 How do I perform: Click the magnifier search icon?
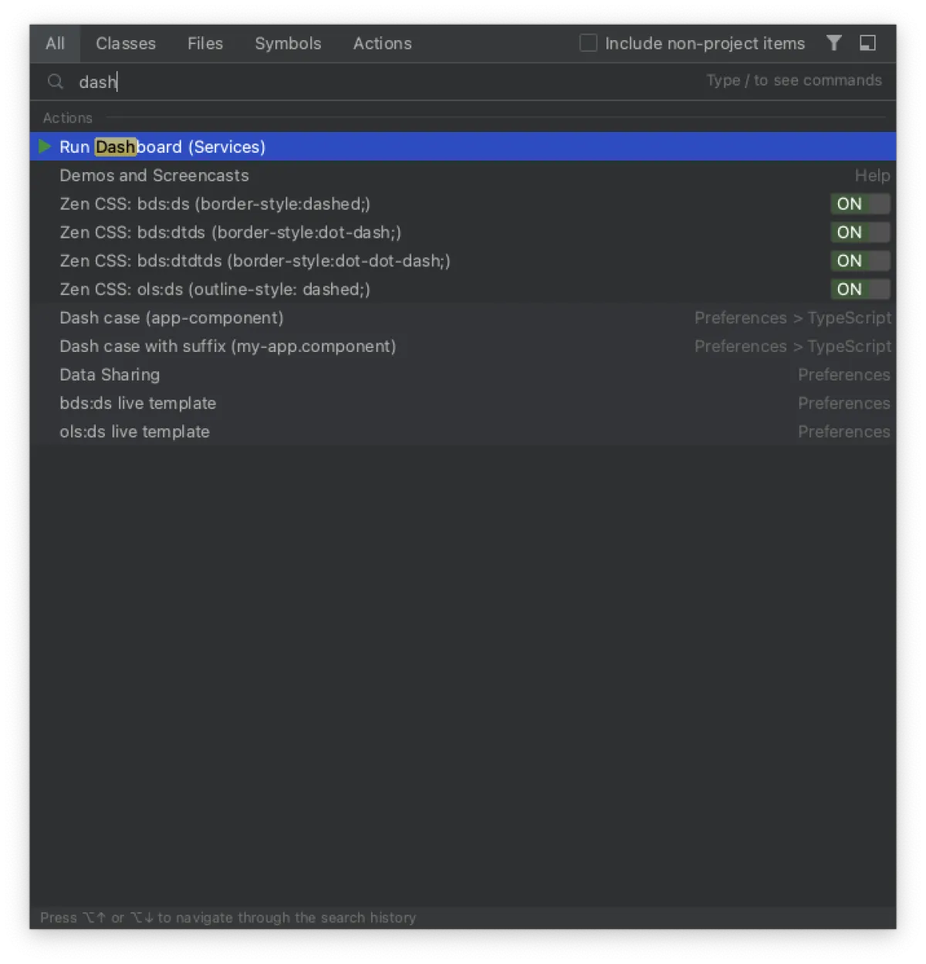click(x=56, y=82)
